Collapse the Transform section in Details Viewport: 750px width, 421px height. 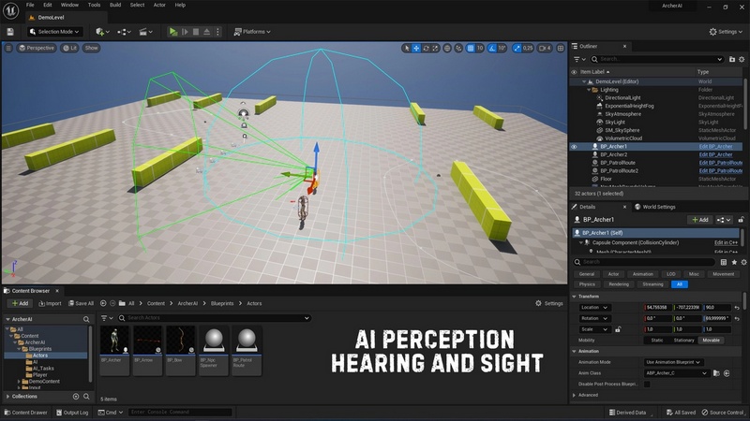(574, 297)
